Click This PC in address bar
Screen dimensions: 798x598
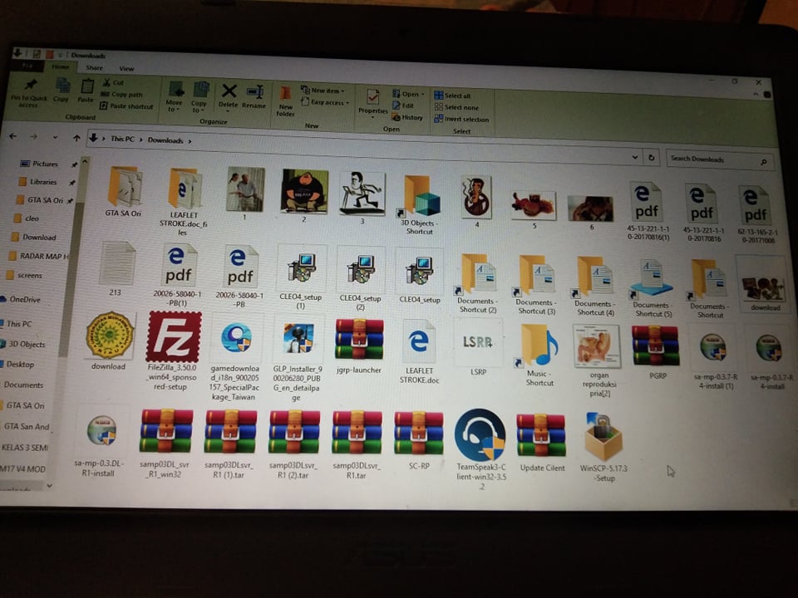(x=123, y=139)
